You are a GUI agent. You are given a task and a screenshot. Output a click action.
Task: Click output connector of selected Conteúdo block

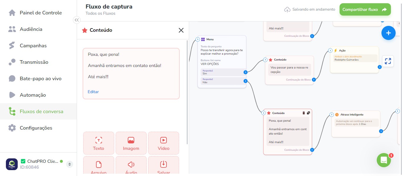click(312, 150)
